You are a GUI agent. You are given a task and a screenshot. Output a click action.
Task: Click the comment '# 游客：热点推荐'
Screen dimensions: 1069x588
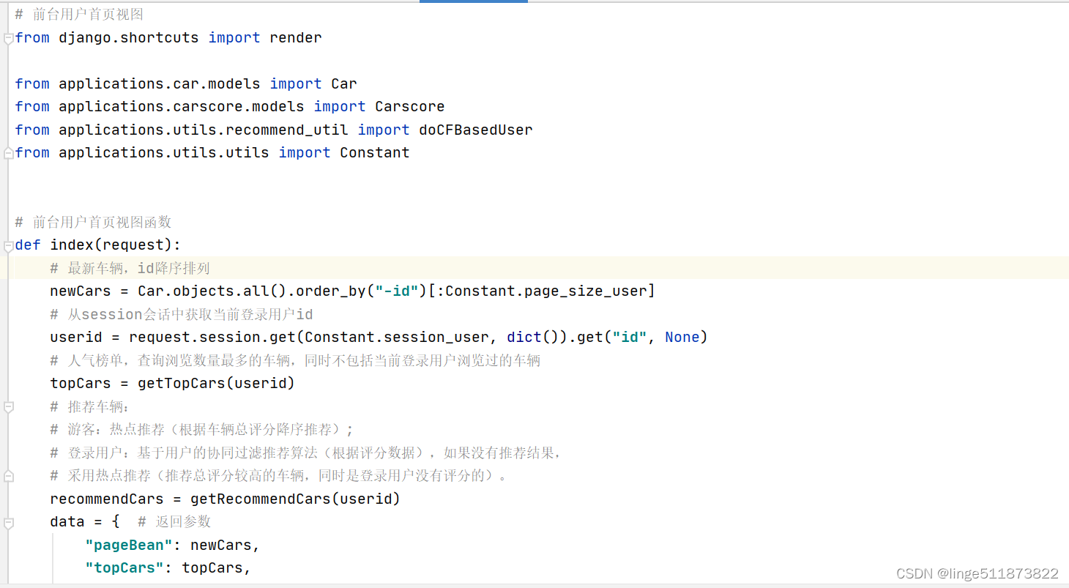click(202, 429)
